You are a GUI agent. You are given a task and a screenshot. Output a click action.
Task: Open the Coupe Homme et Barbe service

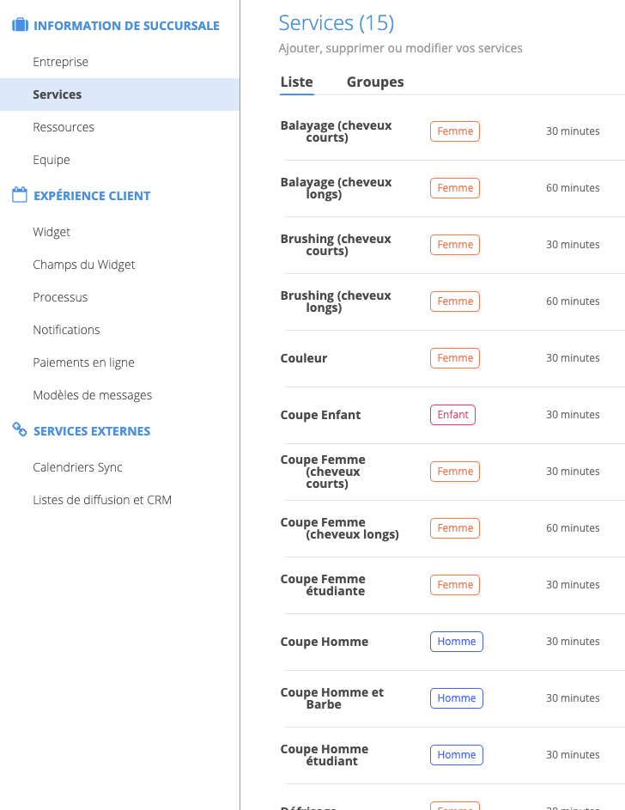click(x=331, y=698)
